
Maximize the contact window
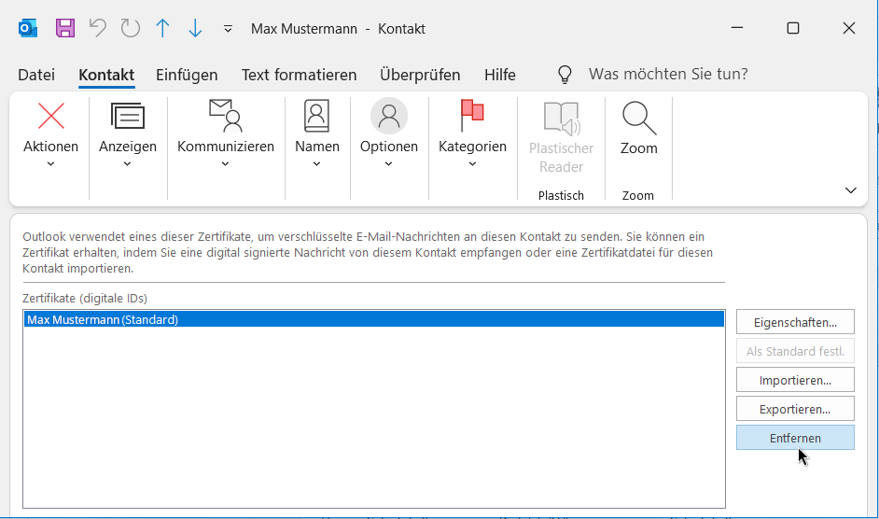(792, 28)
